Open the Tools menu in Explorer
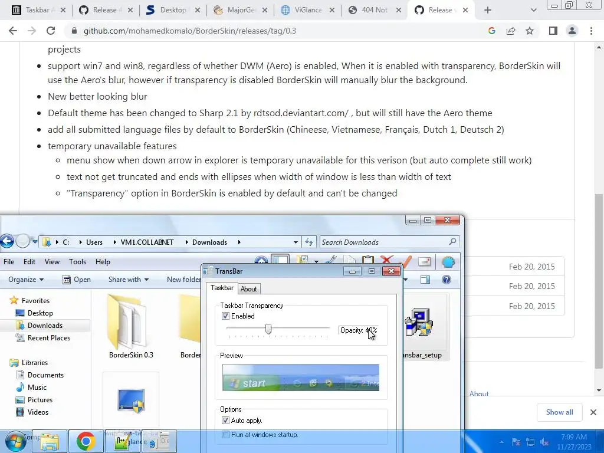Viewport: 604px width, 453px height. (77, 262)
